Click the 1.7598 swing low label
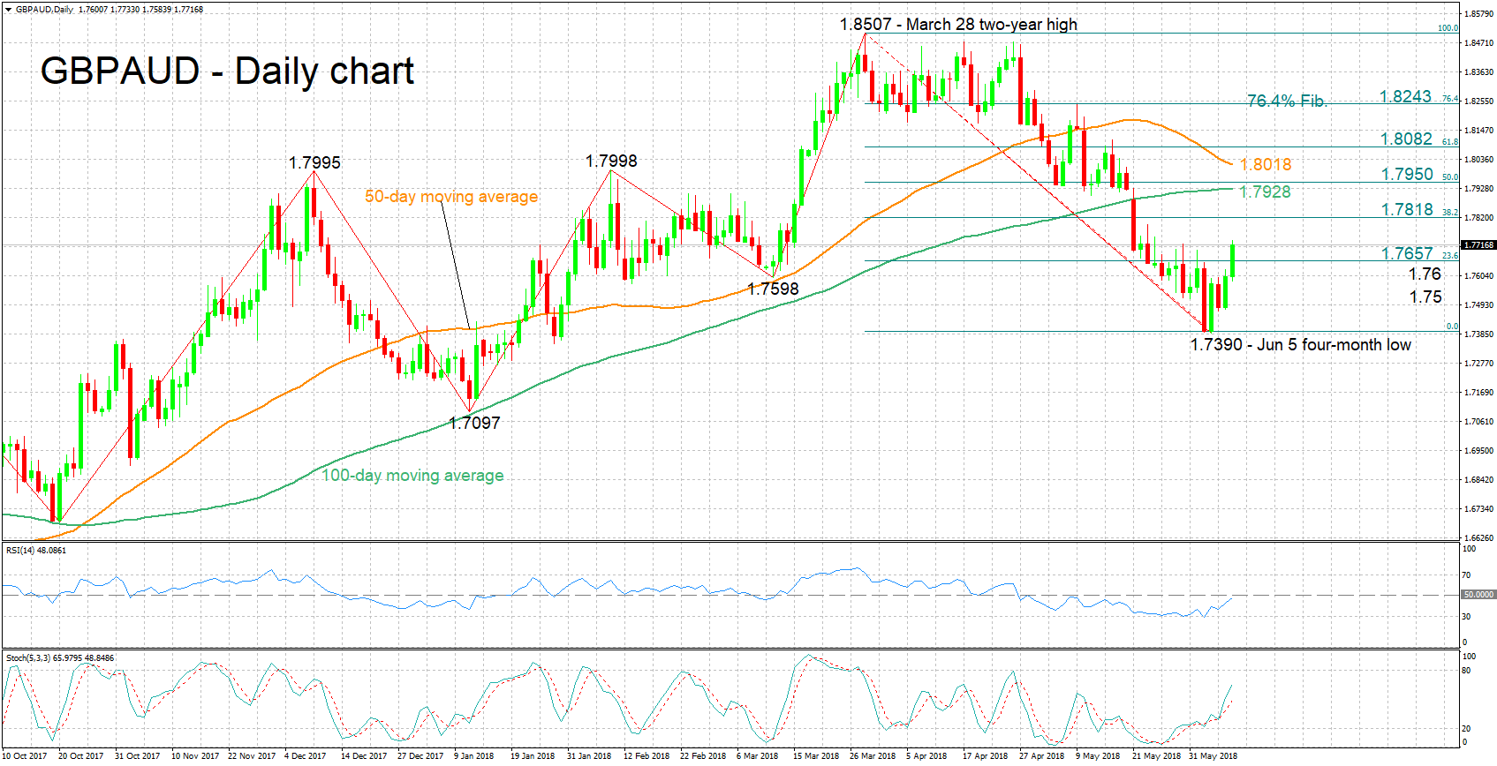The height and width of the screenshot is (766, 1497). 773,289
